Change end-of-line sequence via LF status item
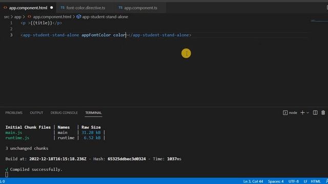328x184 pixels. tap(305, 181)
